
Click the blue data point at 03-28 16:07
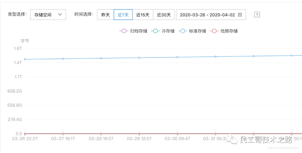click(101, 58)
